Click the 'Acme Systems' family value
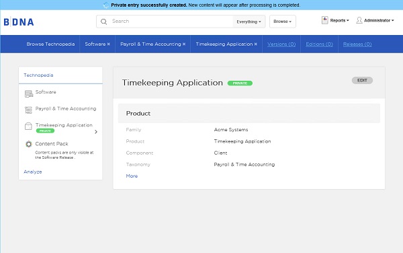The width and height of the screenshot is (403, 253). [x=231, y=130]
